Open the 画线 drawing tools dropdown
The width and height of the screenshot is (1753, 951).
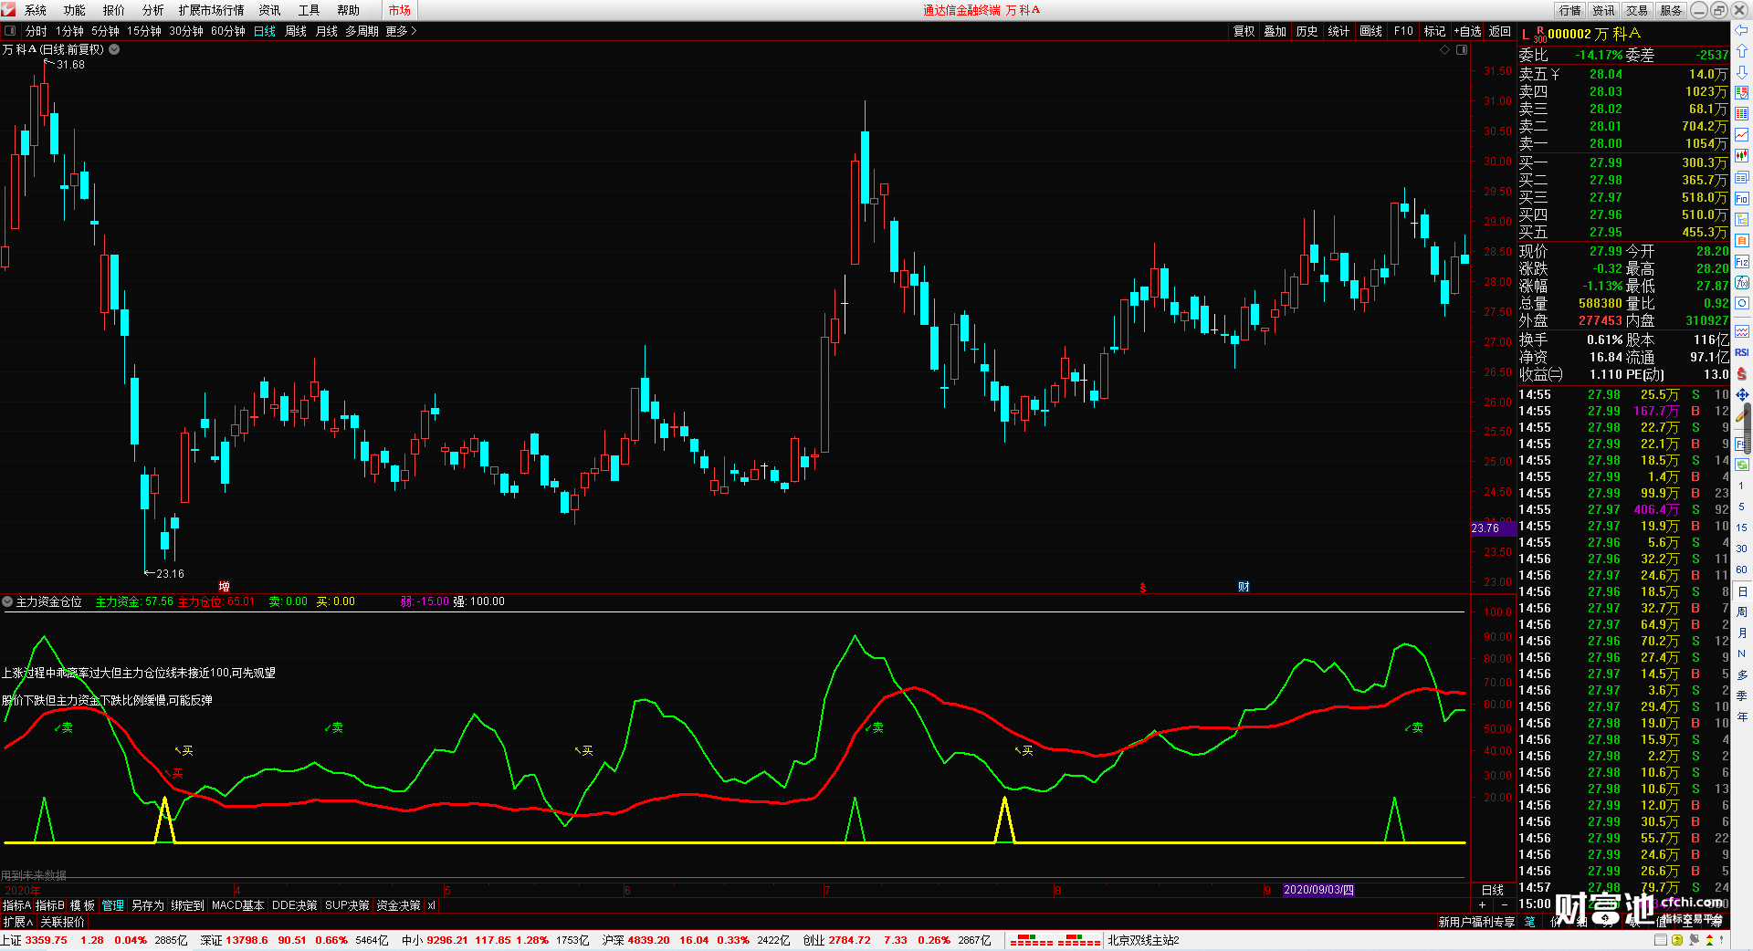click(1370, 31)
